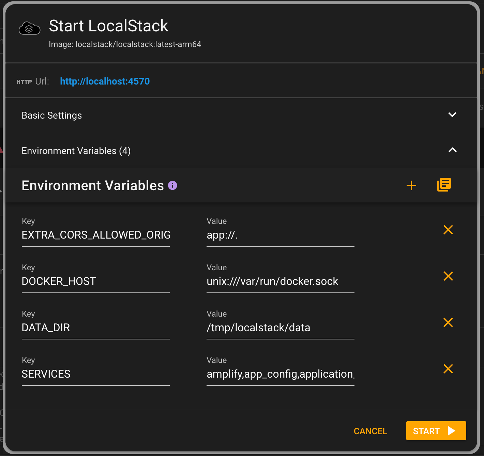Open the bulk edit environment variables icon
Viewport: 484px width, 456px height.
[444, 185]
